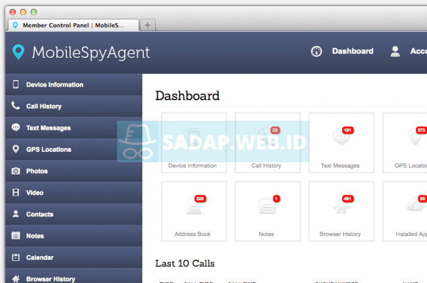Click the Account user icon in header
The image size is (427, 283).
coord(395,51)
